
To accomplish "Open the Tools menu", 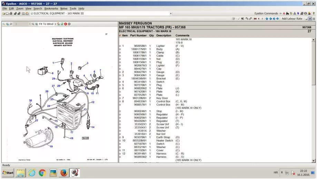I will click(x=73, y=9).
